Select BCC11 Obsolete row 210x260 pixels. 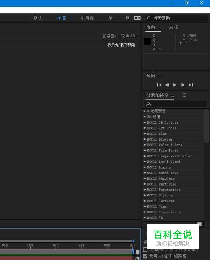tap(173, 178)
